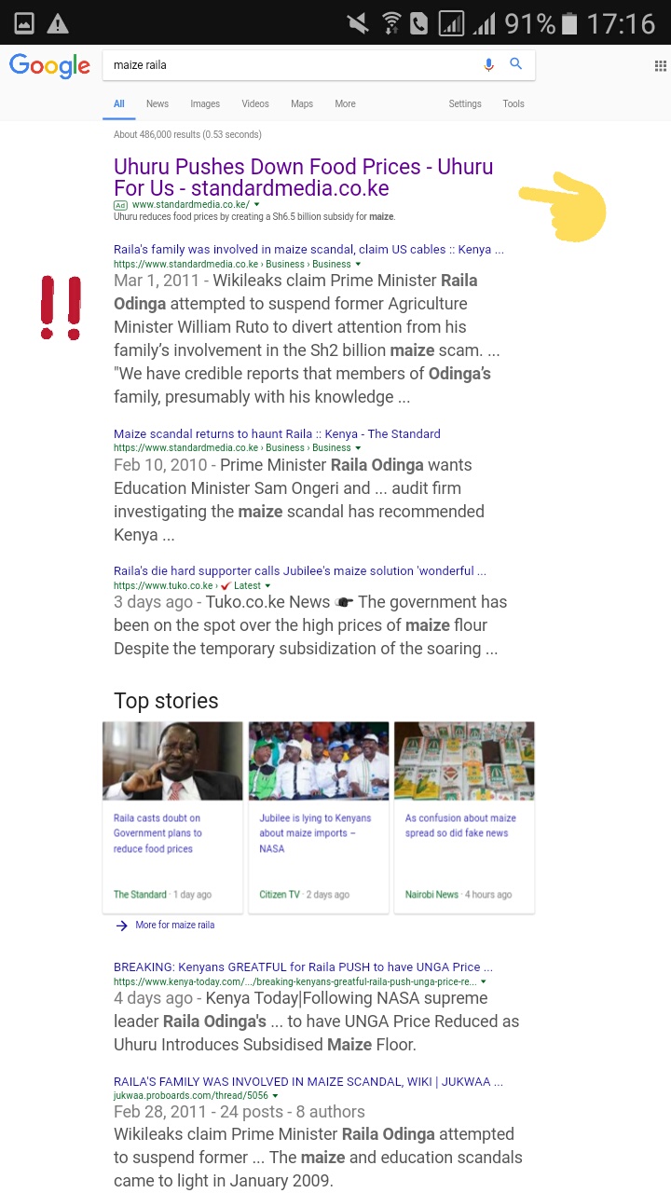671x1193 pixels.
Task: Expand dropdown arrow beside tuko.co.ke Latest
Action: 267,586
